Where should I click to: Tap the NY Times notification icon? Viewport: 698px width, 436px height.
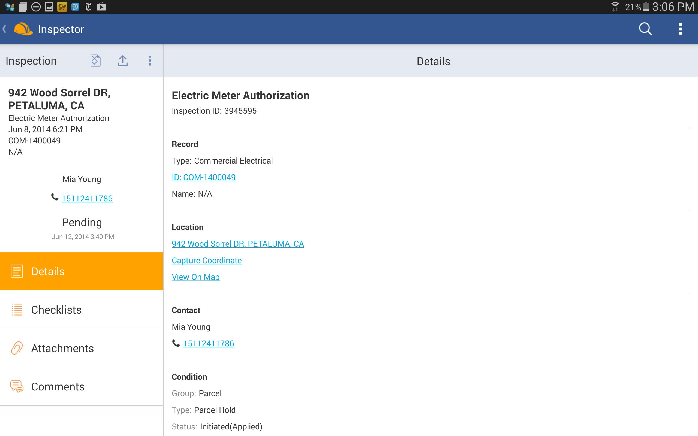coord(88,7)
